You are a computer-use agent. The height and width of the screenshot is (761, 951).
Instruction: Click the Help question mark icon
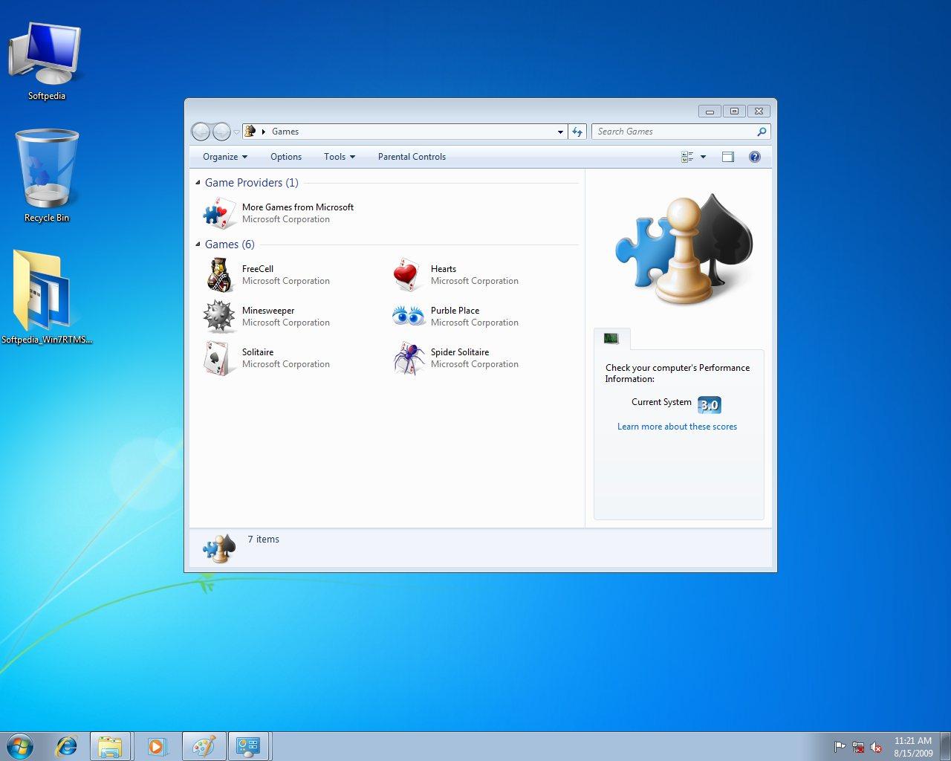(x=755, y=157)
